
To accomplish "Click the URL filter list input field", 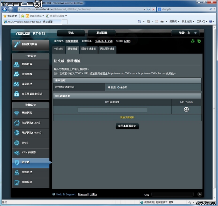I will point(112,110).
